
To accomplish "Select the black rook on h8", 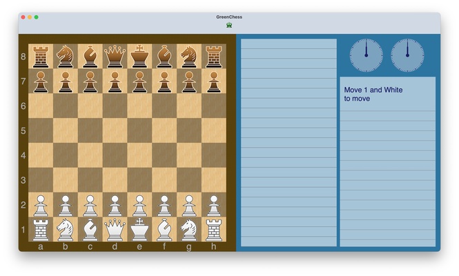I will click(x=214, y=57).
